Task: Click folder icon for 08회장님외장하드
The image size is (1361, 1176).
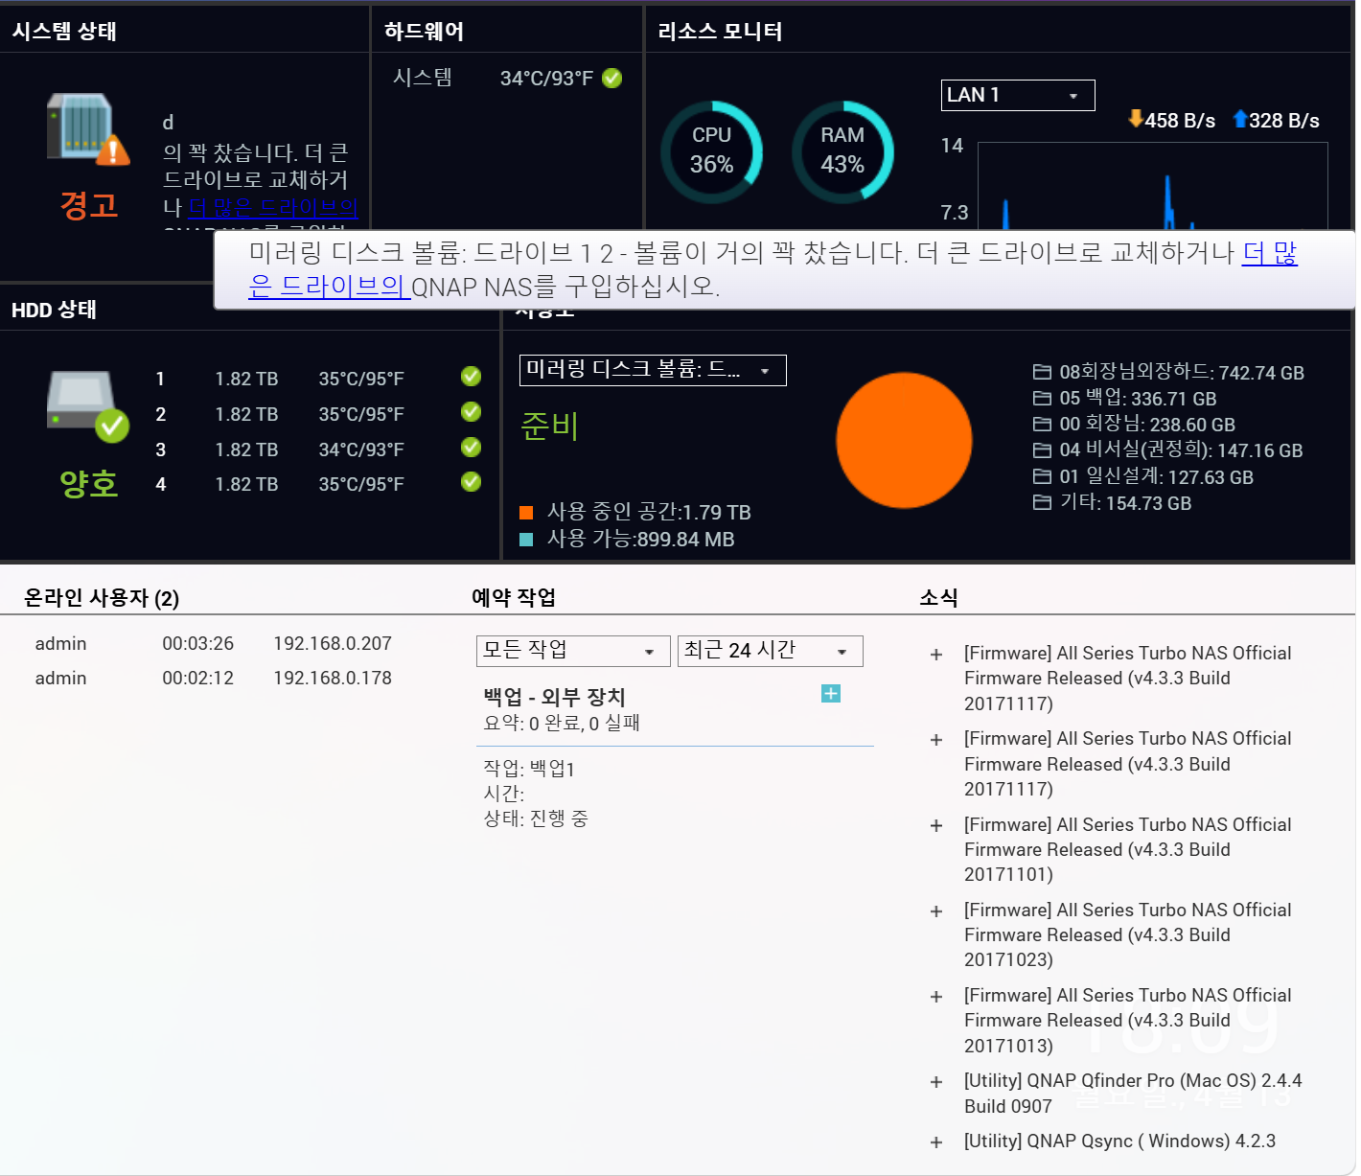Action: (1042, 372)
